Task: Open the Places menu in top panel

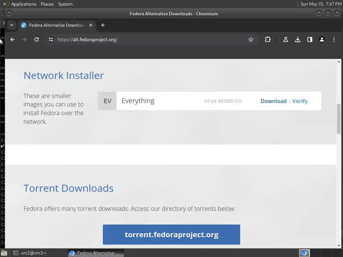Action: click(47, 4)
